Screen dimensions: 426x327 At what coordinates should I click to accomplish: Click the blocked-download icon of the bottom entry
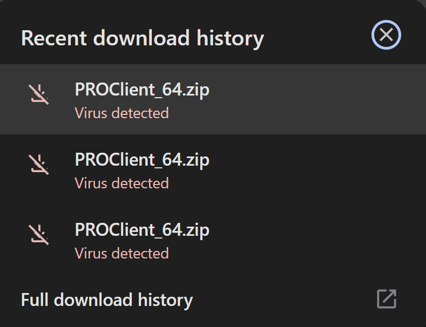[39, 234]
